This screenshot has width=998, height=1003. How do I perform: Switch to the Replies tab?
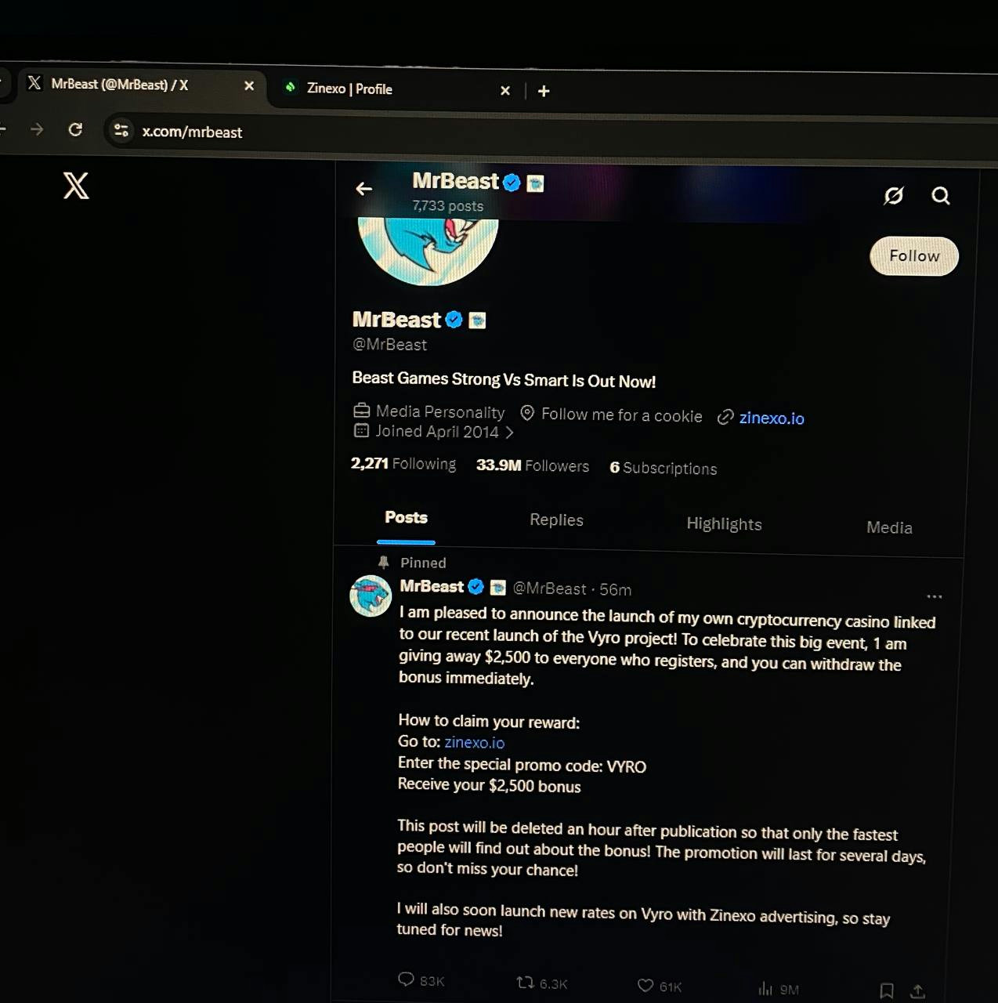[556, 520]
